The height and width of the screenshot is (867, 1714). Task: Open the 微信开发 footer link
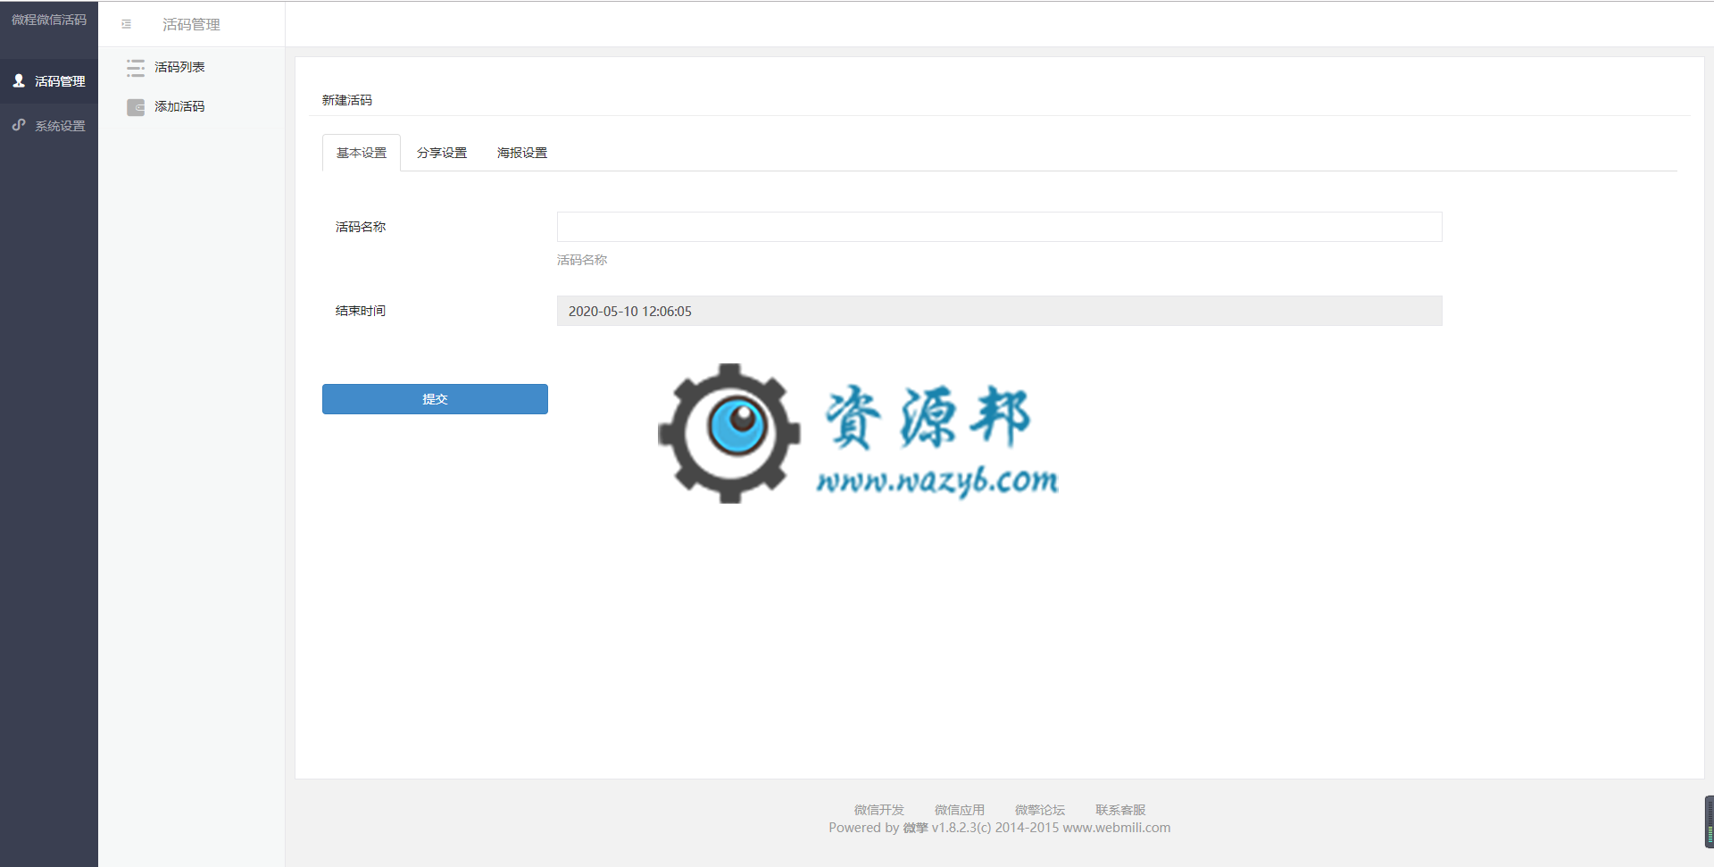coord(879,810)
